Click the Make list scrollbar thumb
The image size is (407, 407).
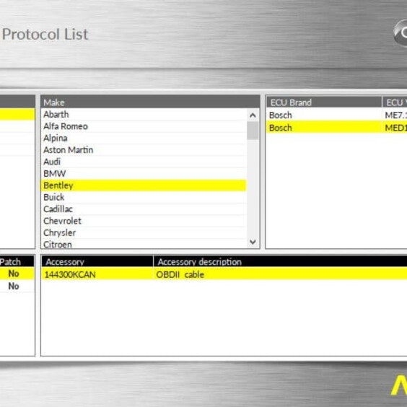click(x=253, y=131)
